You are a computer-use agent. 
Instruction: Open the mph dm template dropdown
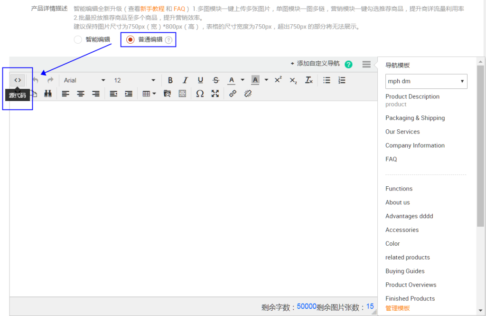(426, 81)
